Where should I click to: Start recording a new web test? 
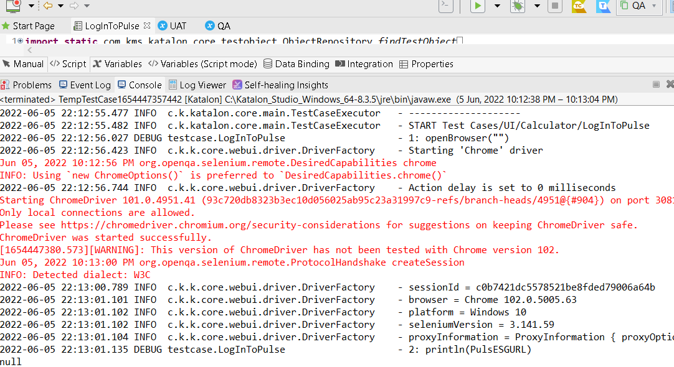click(13, 7)
